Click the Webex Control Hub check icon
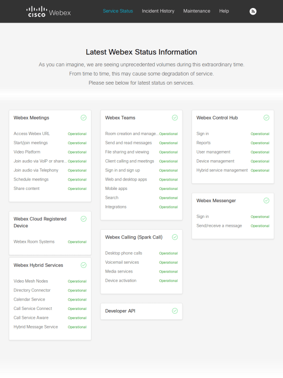 (x=266, y=118)
